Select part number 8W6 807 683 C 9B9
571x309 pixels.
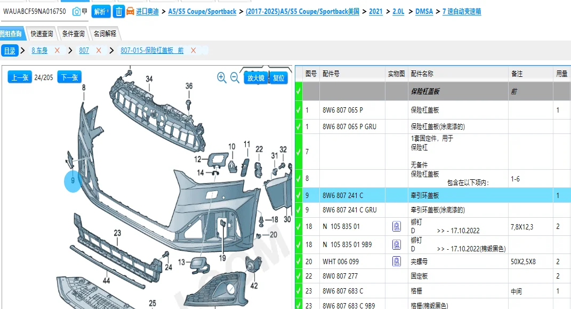[x=349, y=305]
